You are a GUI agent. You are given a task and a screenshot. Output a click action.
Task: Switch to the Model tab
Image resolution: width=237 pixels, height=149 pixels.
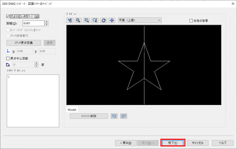(72, 110)
